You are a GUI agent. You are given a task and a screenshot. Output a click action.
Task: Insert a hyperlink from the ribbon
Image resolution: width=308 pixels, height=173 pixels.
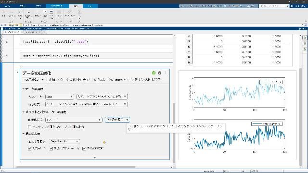coord(70,14)
